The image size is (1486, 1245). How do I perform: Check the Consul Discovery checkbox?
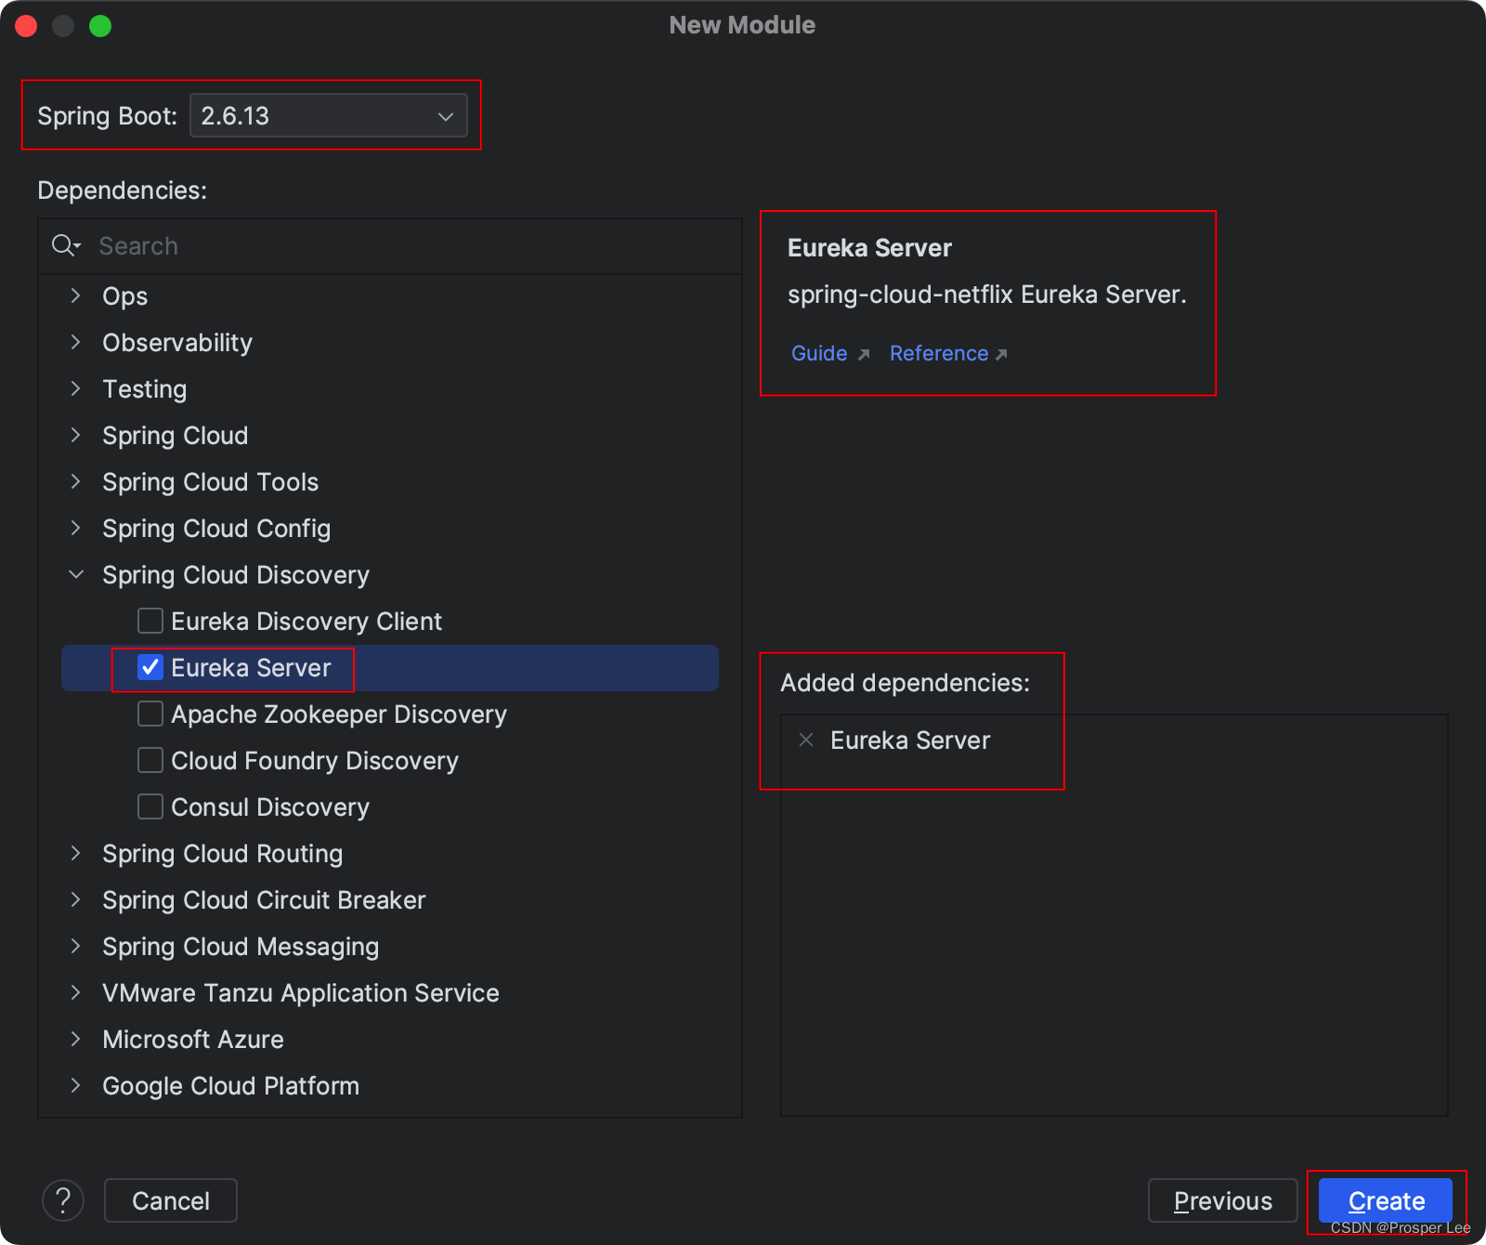pyautogui.click(x=150, y=806)
